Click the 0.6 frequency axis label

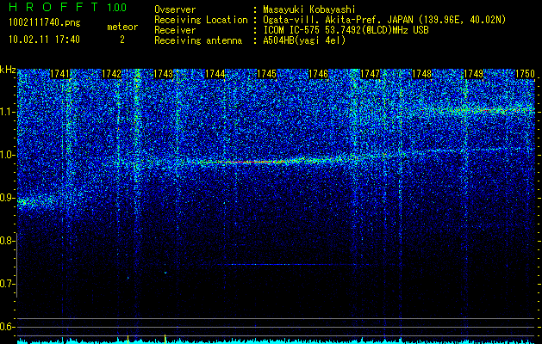pyautogui.click(x=7, y=327)
